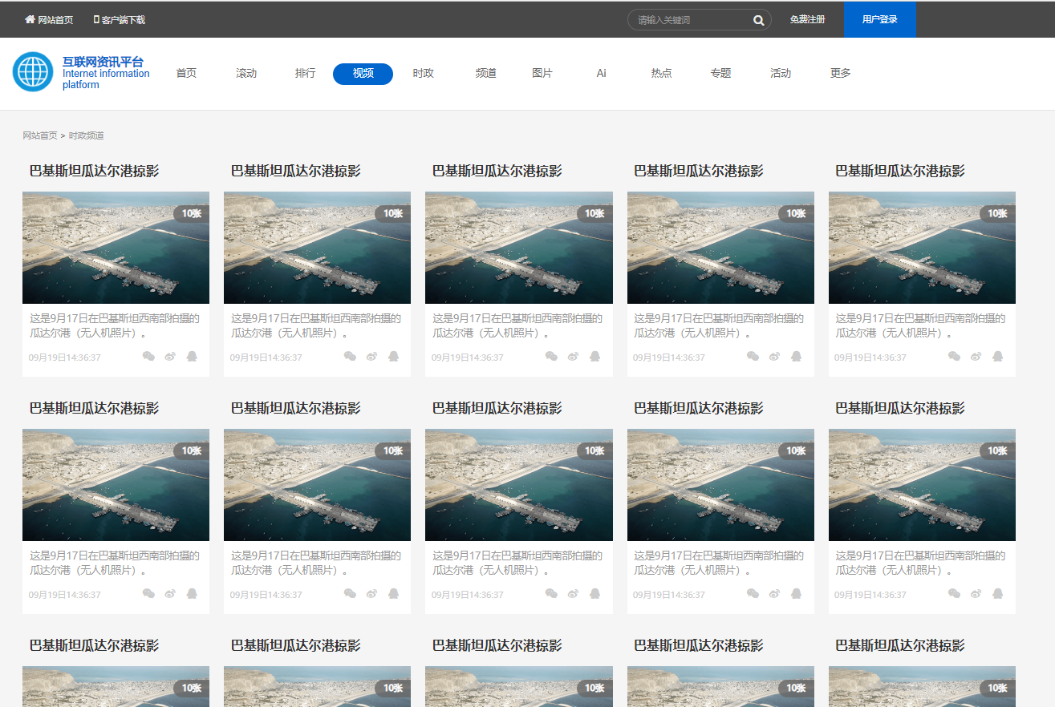The height and width of the screenshot is (707, 1055).
Task: Click the 10张 badge on top-row fourth card
Action: point(796,213)
